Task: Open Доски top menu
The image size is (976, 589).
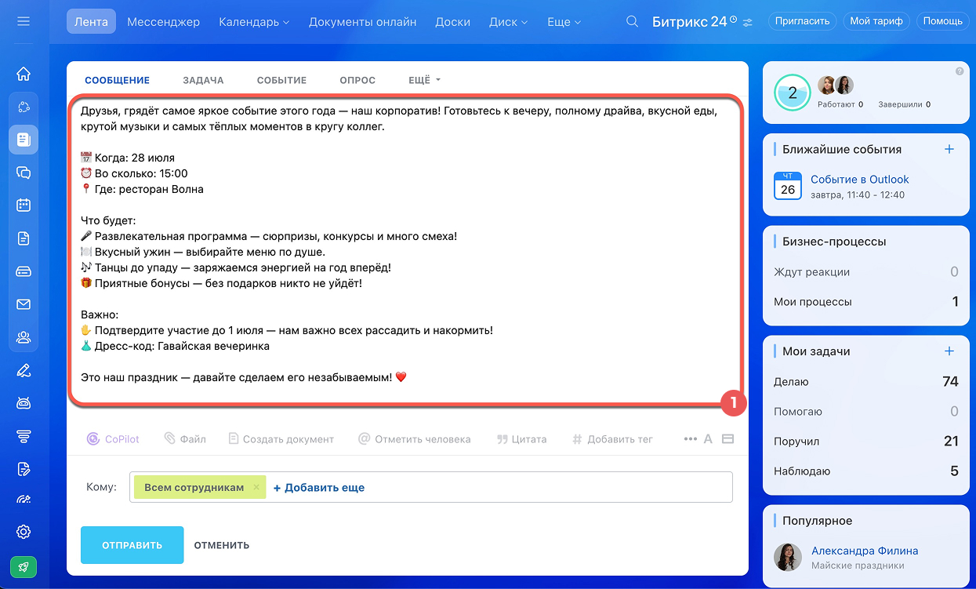Action: (x=452, y=22)
